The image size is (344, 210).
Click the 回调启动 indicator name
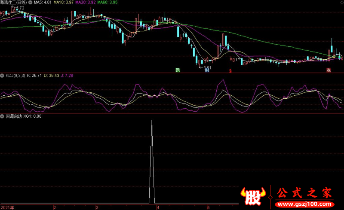[14, 116]
